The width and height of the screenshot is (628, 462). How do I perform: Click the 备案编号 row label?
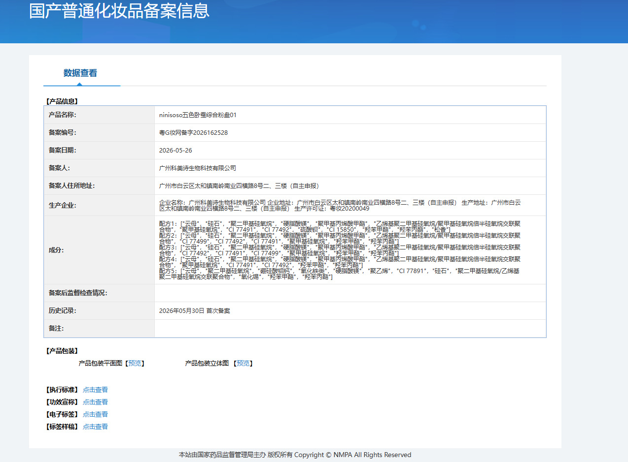tap(63, 132)
